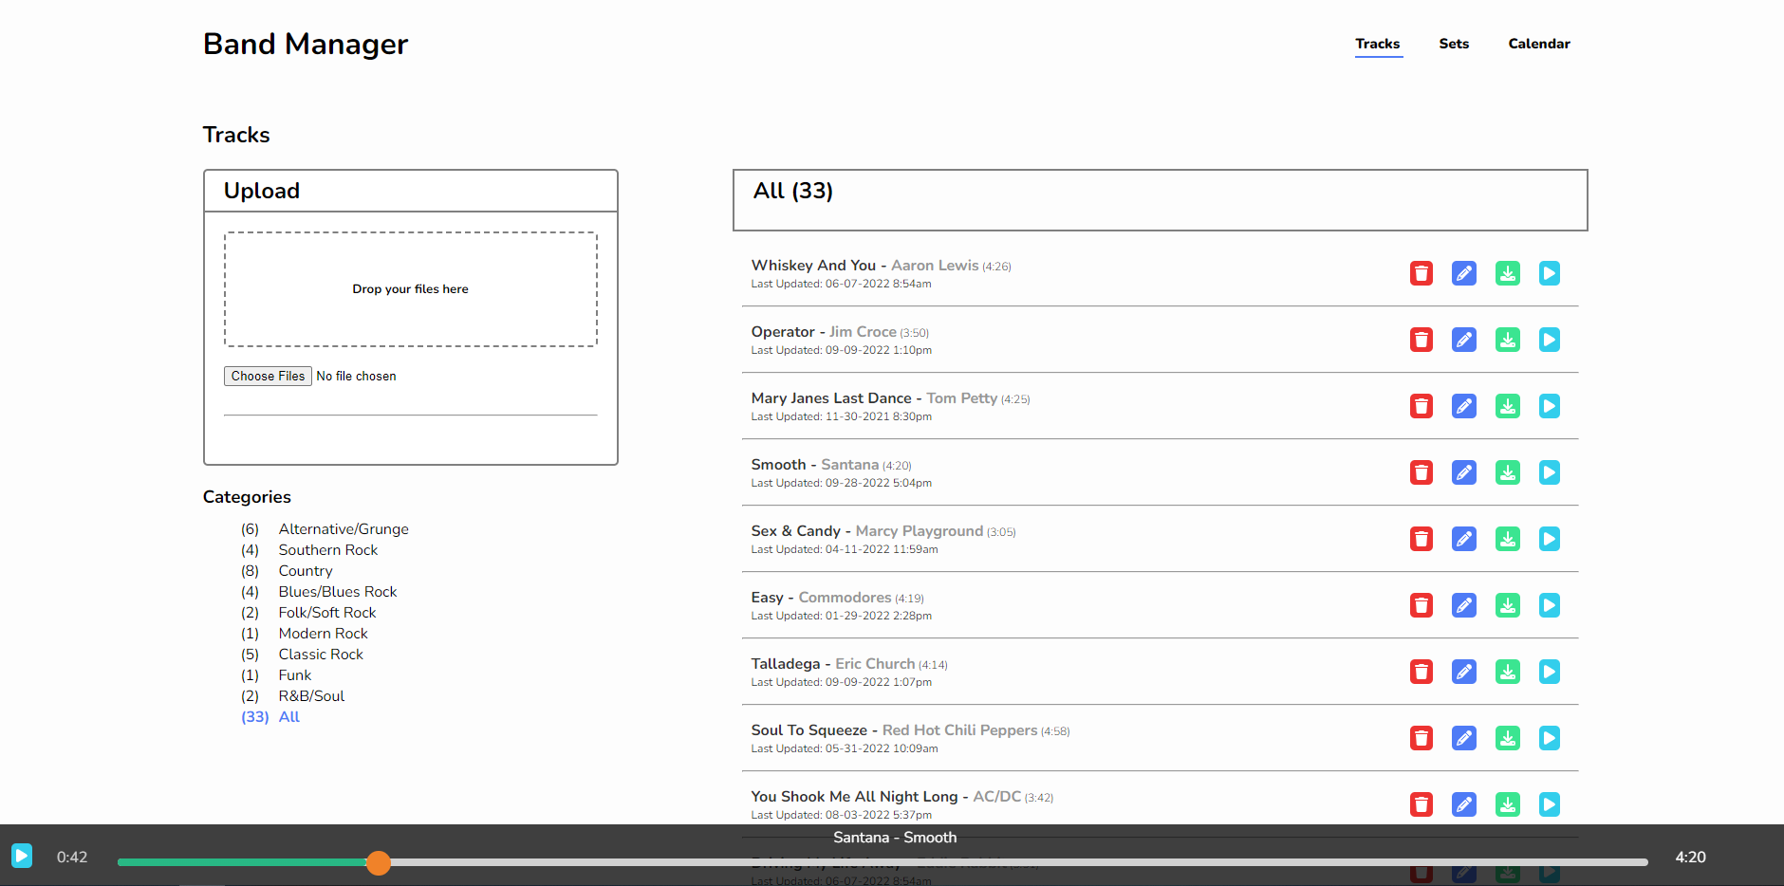Play Whiskey And You by Aaron Lewis

[1550, 273]
